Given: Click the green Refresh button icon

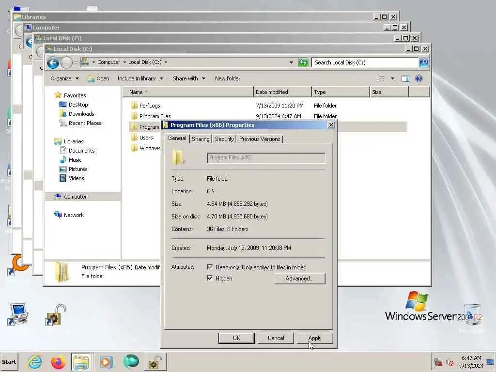Looking at the screenshot, I should click(x=303, y=62).
